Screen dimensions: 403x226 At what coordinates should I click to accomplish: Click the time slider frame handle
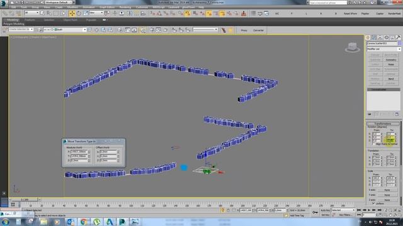point(25,200)
